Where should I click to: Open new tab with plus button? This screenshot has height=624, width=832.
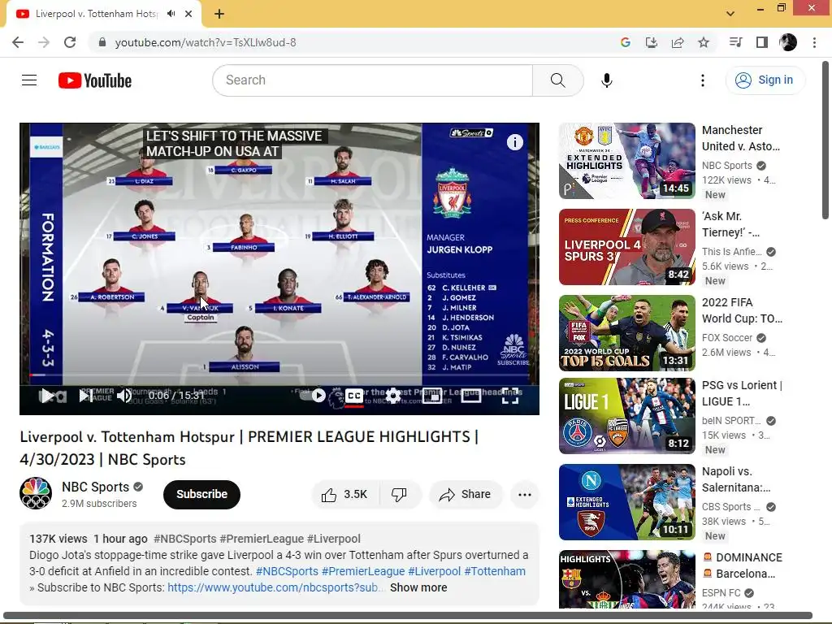(x=219, y=14)
